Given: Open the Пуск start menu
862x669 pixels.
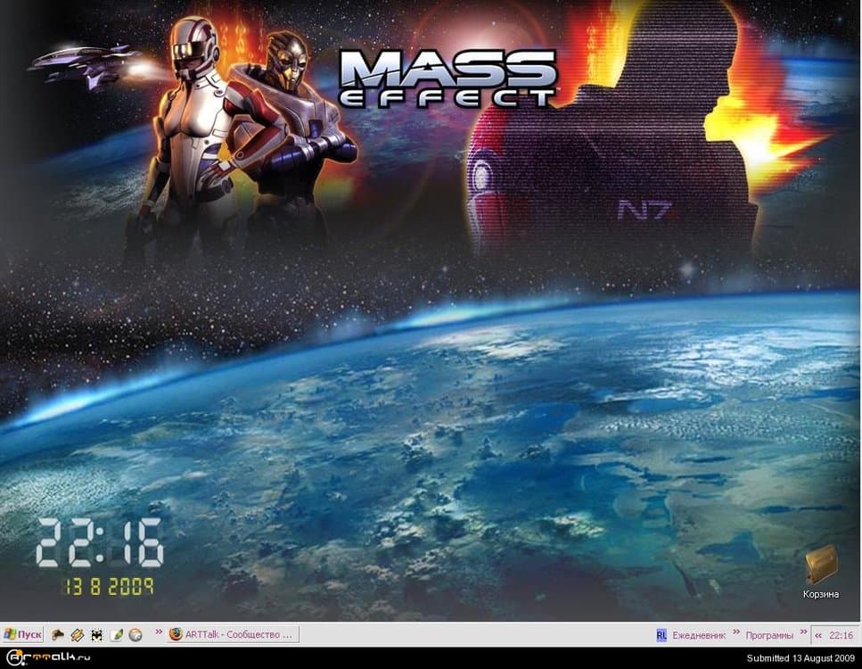Looking at the screenshot, I should (23, 635).
